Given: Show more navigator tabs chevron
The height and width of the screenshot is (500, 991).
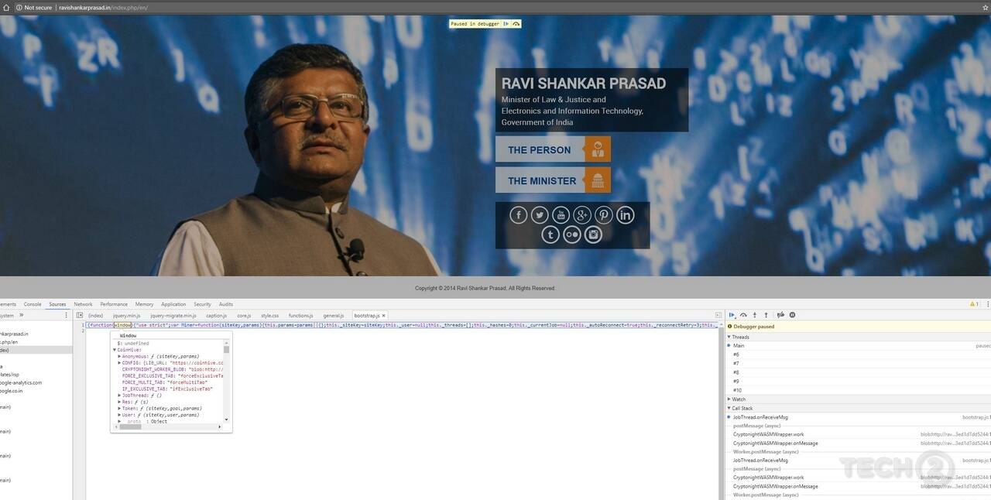Looking at the screenshot, I should [x=22, y=315].
